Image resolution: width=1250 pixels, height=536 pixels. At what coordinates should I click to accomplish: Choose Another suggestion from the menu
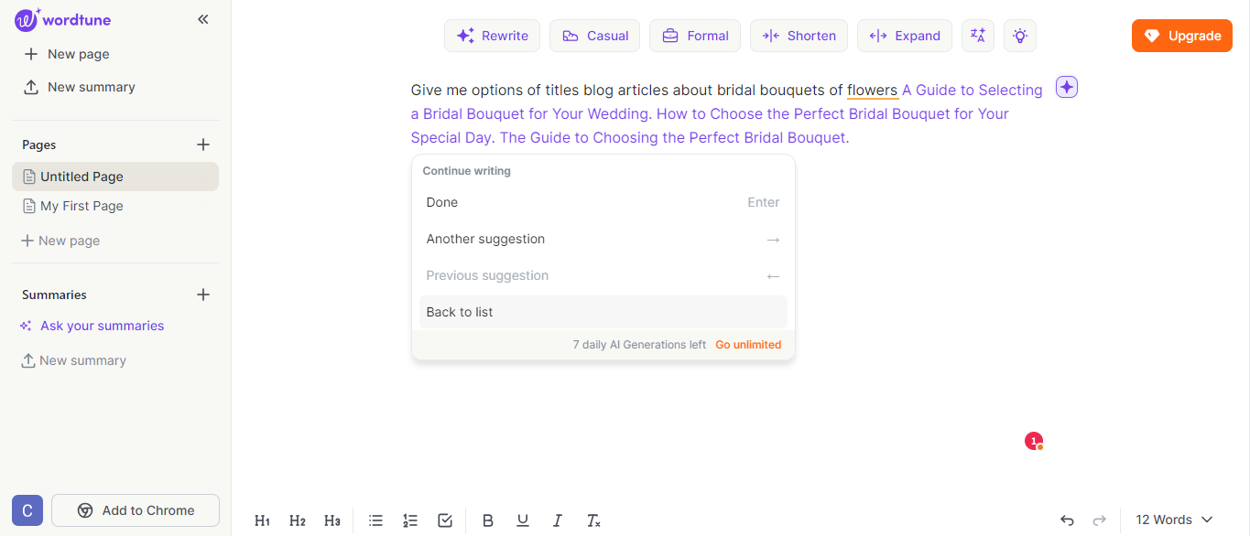[x=485, y=239]
